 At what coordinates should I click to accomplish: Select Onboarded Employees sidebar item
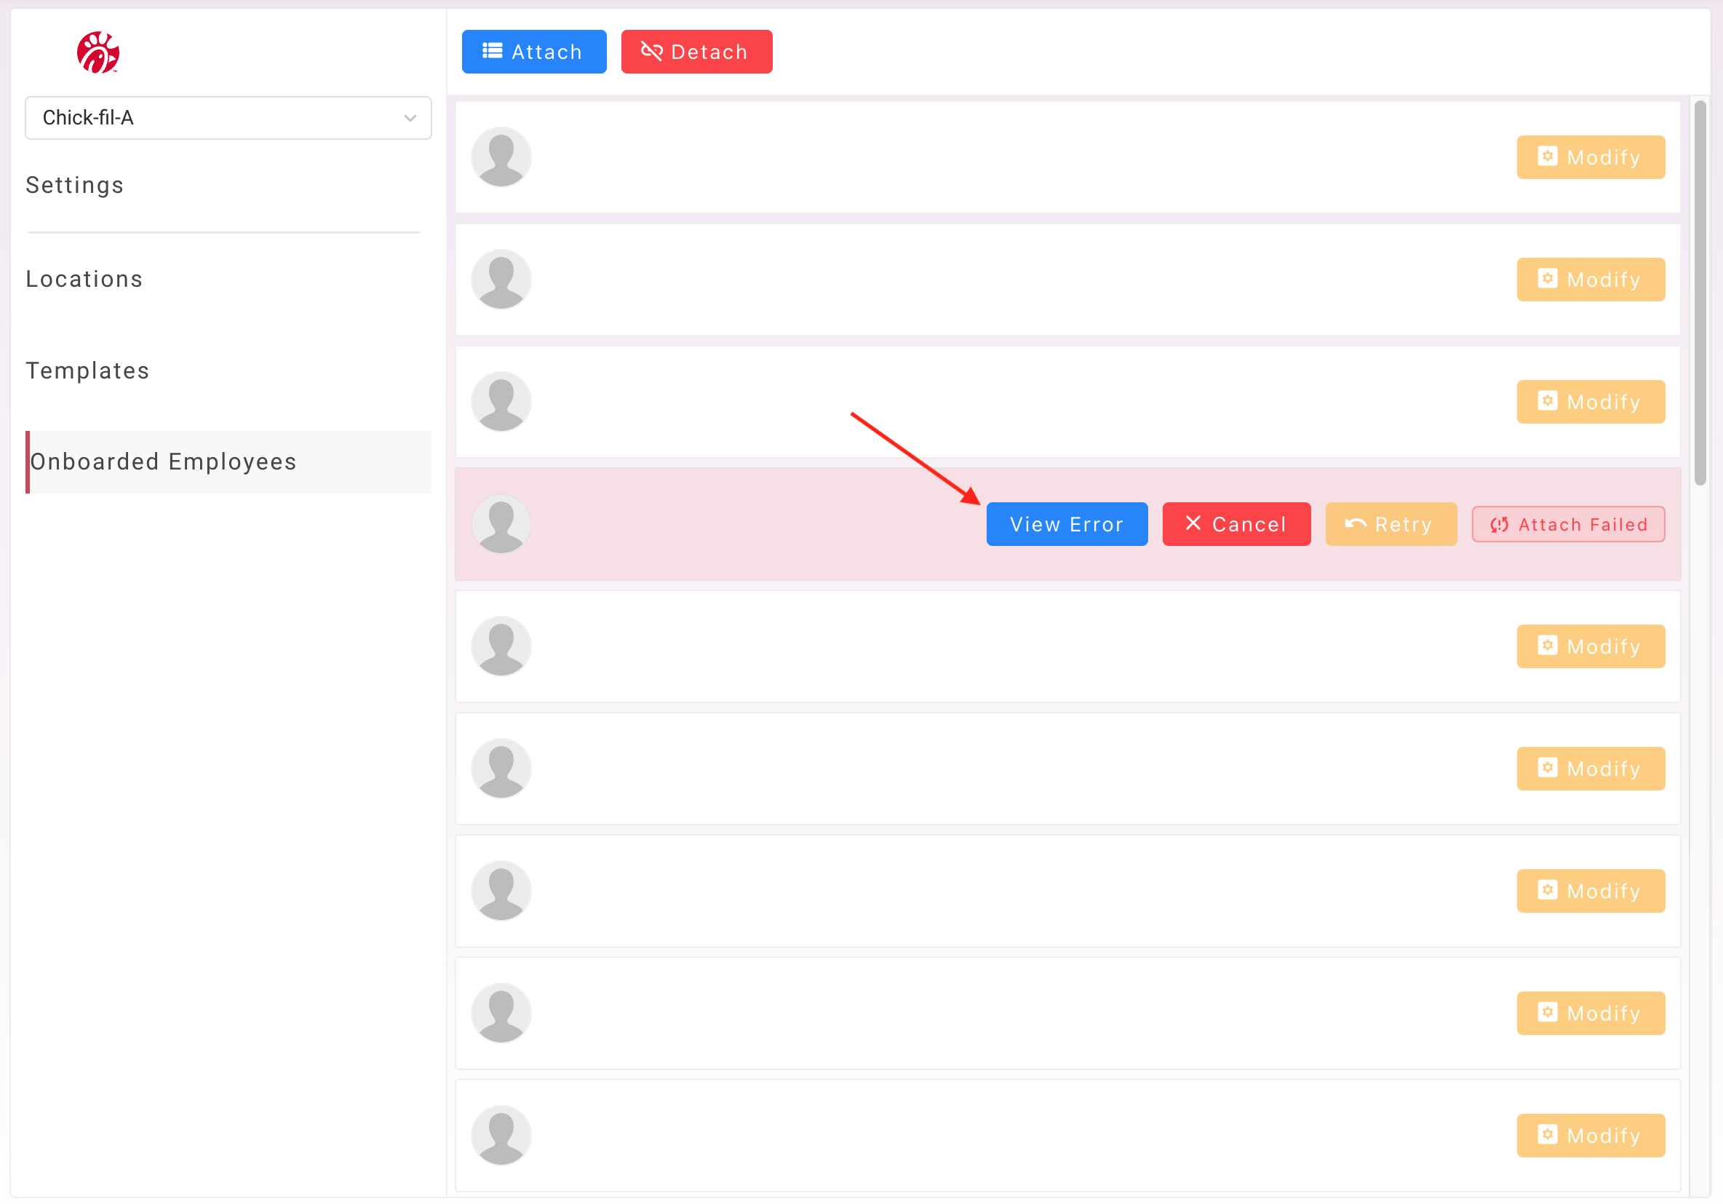tap(163, 462)
